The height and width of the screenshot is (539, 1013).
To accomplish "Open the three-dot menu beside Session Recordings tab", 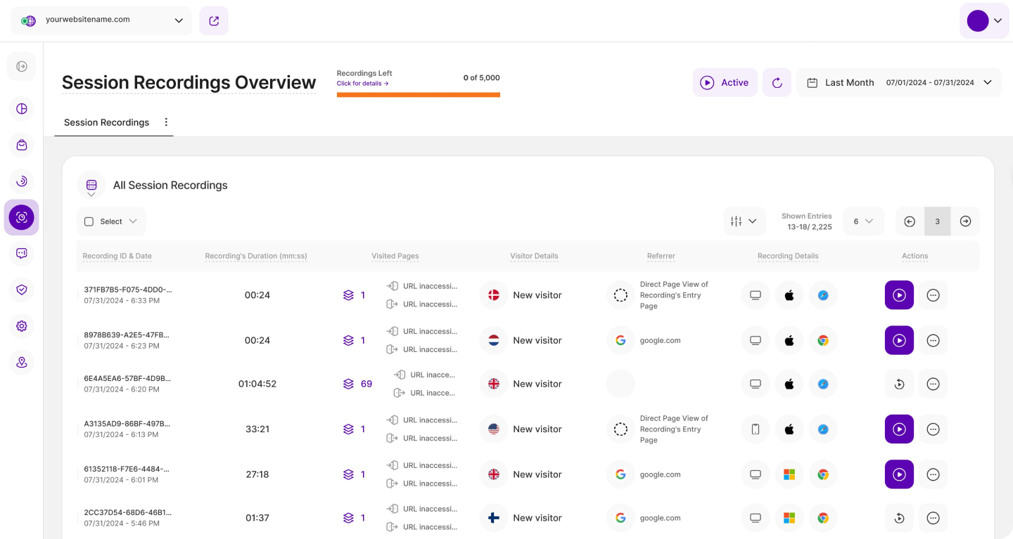I will pyautogui.click(x=166, y=122).
